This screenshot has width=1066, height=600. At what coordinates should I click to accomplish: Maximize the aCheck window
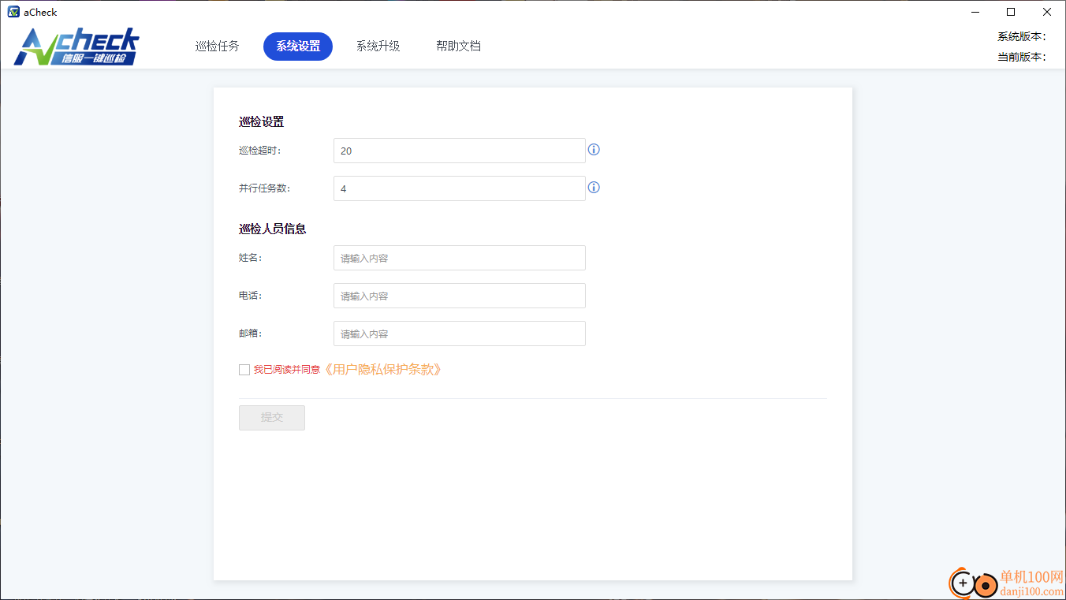coord(1012,12)
